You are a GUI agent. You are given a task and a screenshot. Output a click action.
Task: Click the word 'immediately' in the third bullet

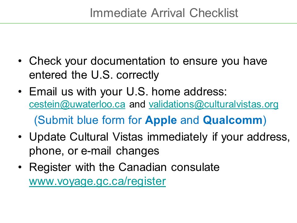point(177,137)
